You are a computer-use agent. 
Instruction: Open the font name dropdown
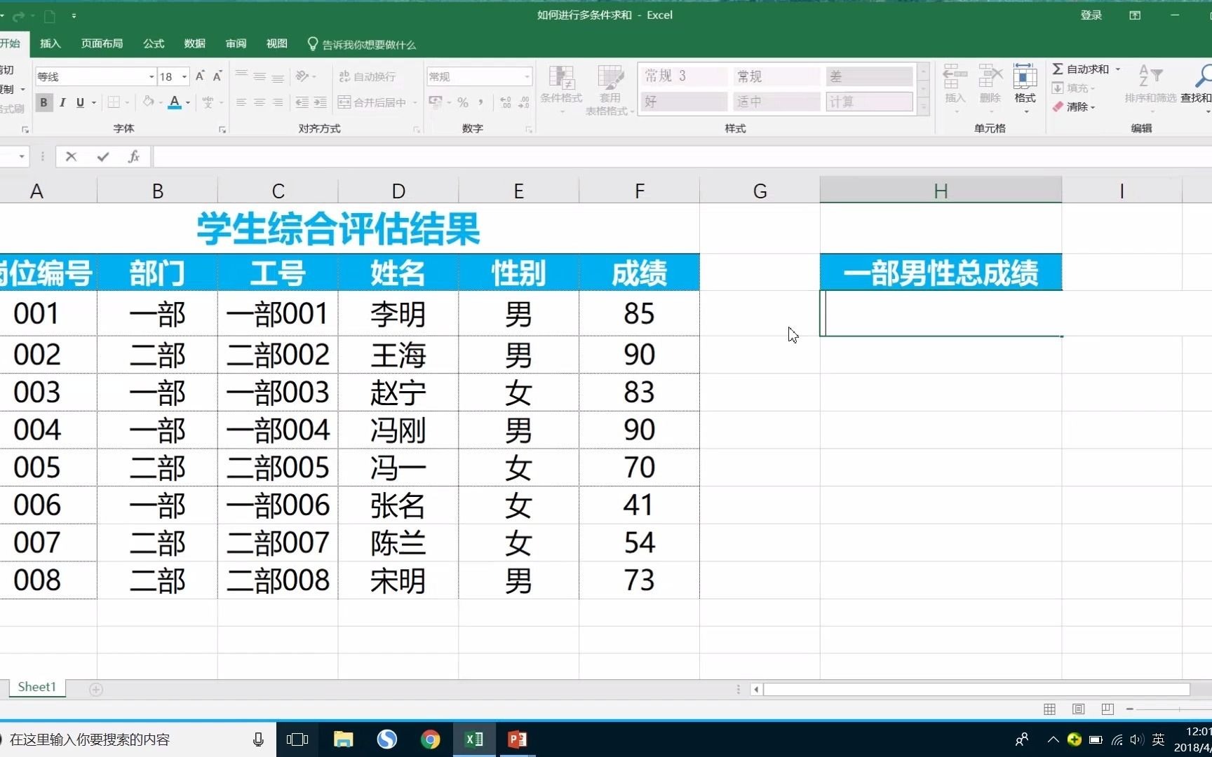pos(151,76)
